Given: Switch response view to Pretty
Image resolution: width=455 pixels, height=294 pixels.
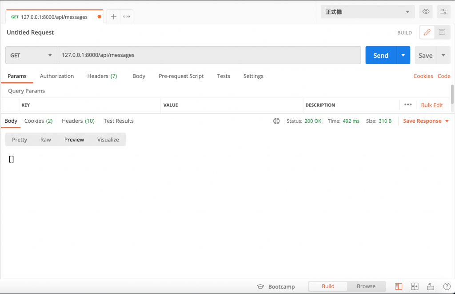Looking at the screenshot, I should tap(20, 140).
